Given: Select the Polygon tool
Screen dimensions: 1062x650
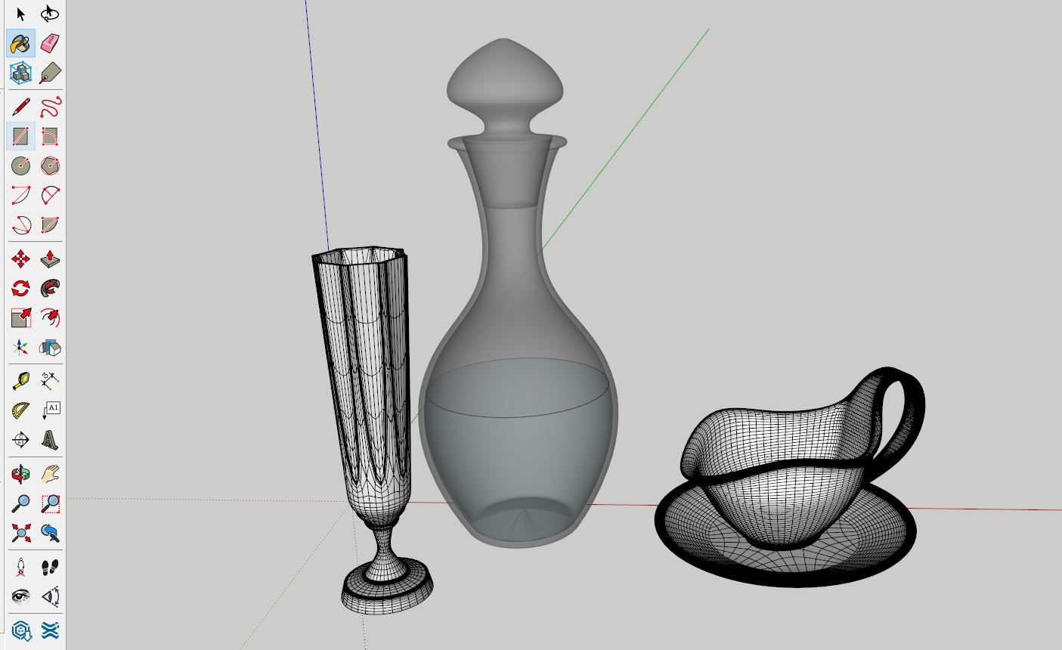Looking at the screenshot, I should [x=50, y=166].
